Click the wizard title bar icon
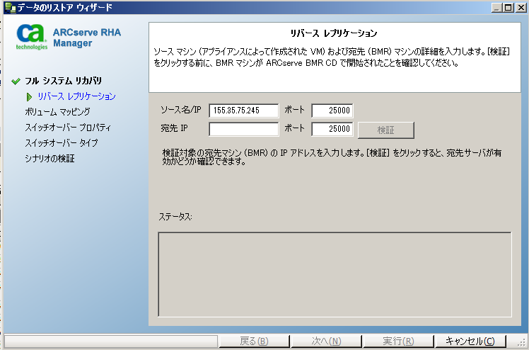Image resolution: width=529 pixels, height=350 pixels. (x=10, y=7)
